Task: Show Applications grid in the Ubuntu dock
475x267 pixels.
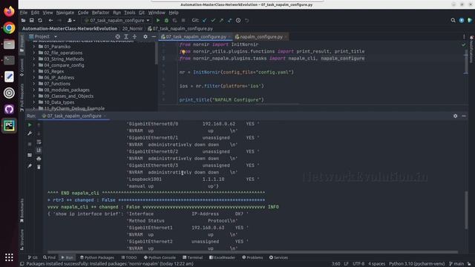Action: [9, 257]
